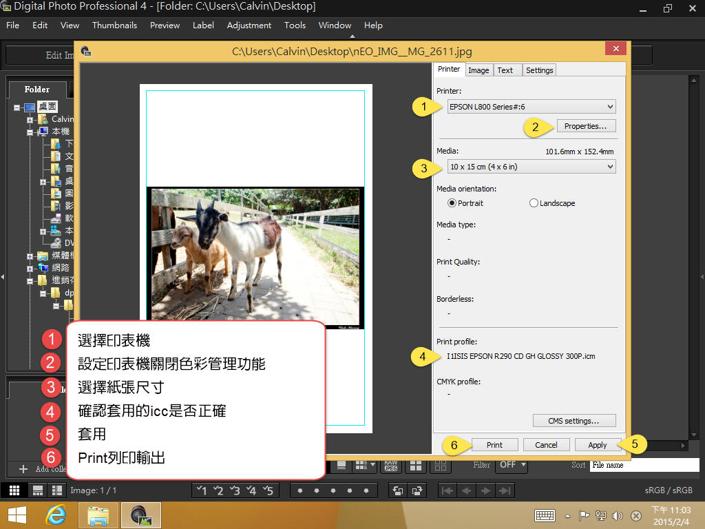Screen dimensions: 705x529
Task: Open the File menu
Action: 12,25
